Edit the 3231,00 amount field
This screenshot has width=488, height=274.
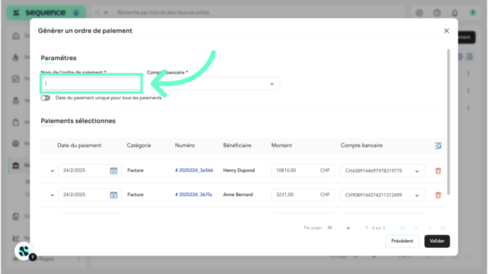coord(303,195)
